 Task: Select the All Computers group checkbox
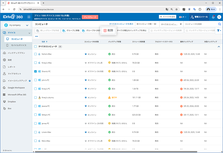pos(35,47)
